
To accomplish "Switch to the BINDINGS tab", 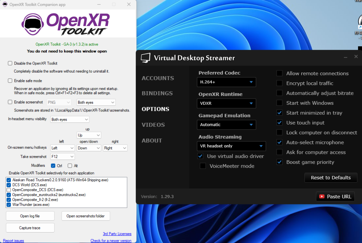I will (157, 93).
